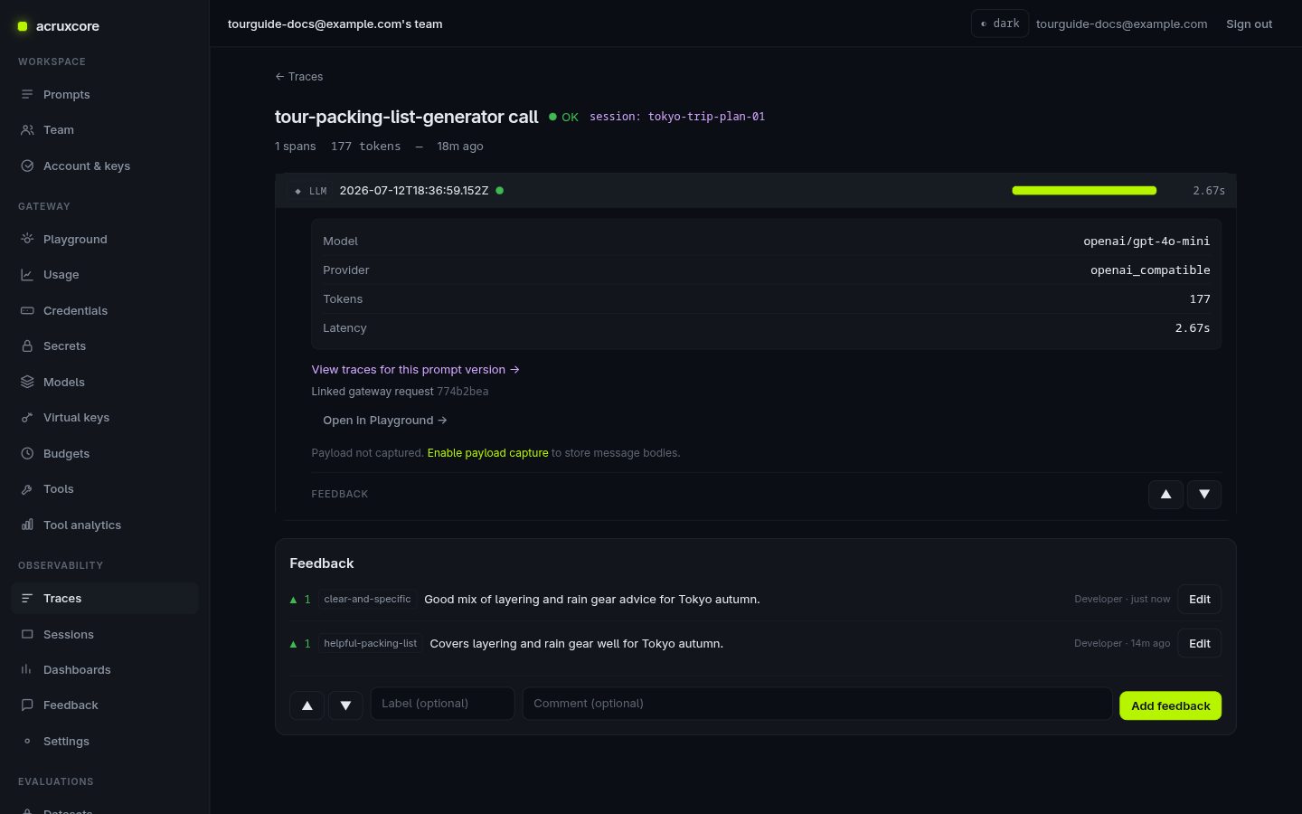The image size is (1302, 814).
Task: Give thumbs-down on the LLM span feedback row
Action: (1204, 494)
